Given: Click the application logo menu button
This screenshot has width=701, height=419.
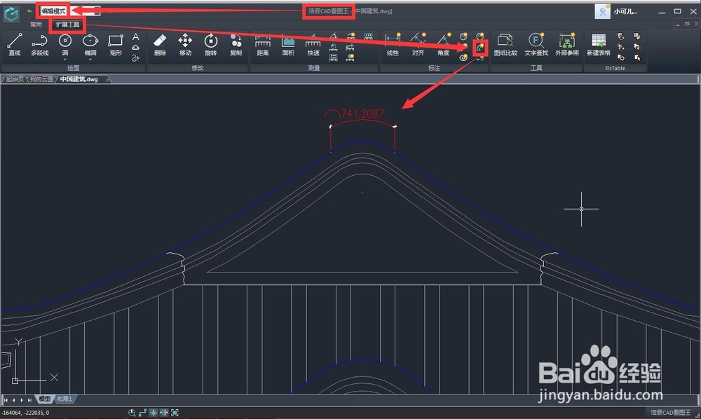Looking at the screenshot, I should (11, 14).
